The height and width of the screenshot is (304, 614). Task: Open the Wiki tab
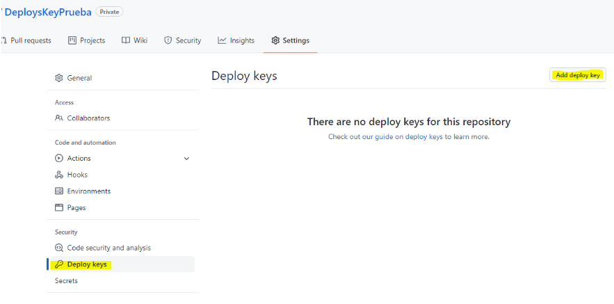point(134,40)
